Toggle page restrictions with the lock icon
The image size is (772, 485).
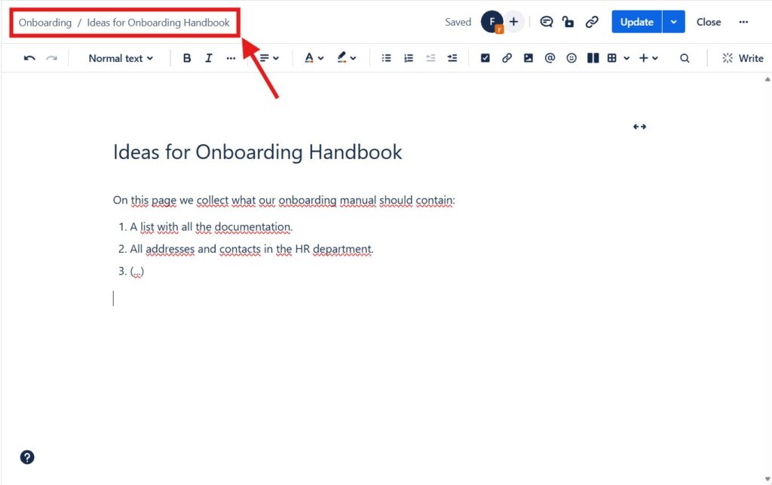568,21
